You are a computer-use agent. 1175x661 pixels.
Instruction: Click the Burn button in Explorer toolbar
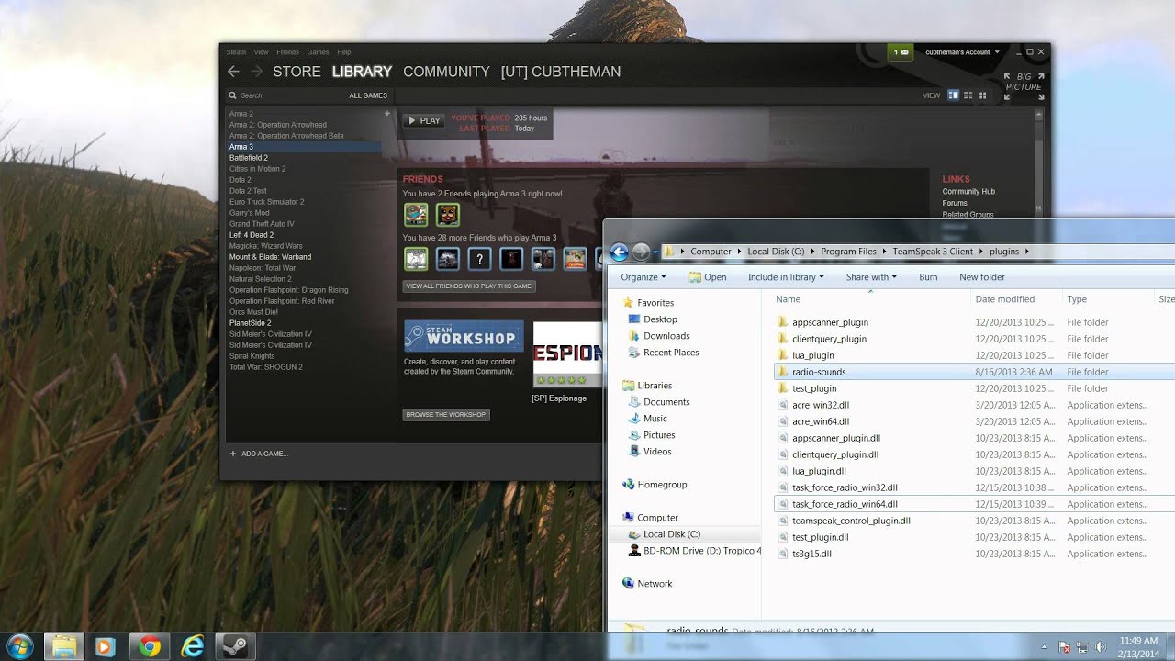[x=928, y=277]
